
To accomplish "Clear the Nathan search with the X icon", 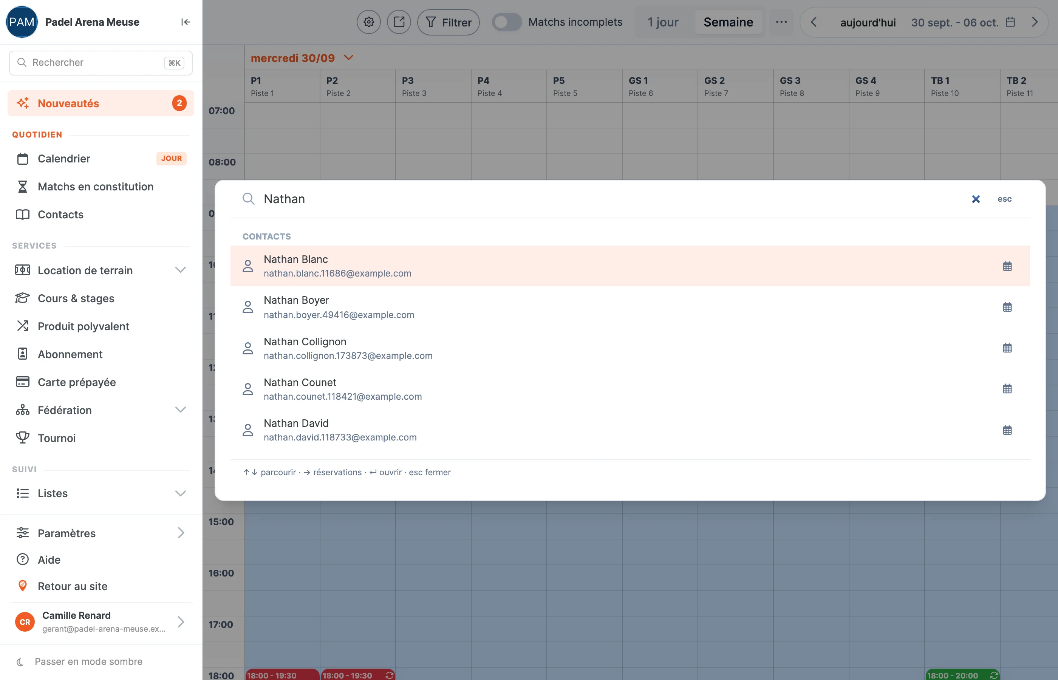I will click(976, 199).
